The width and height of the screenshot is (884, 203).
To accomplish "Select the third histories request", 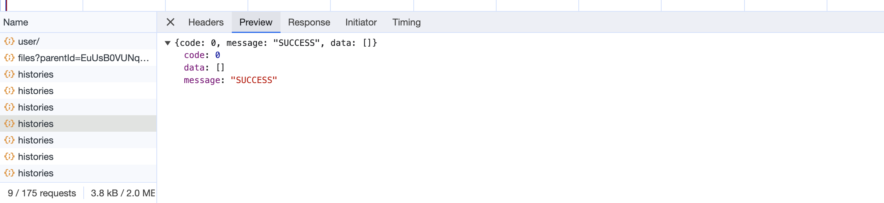I will coord(78,107).
